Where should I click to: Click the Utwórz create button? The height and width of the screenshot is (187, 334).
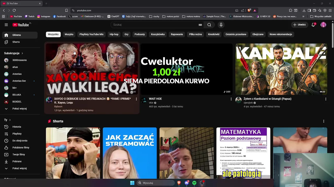pyautogui.click(x=299, y=25)
